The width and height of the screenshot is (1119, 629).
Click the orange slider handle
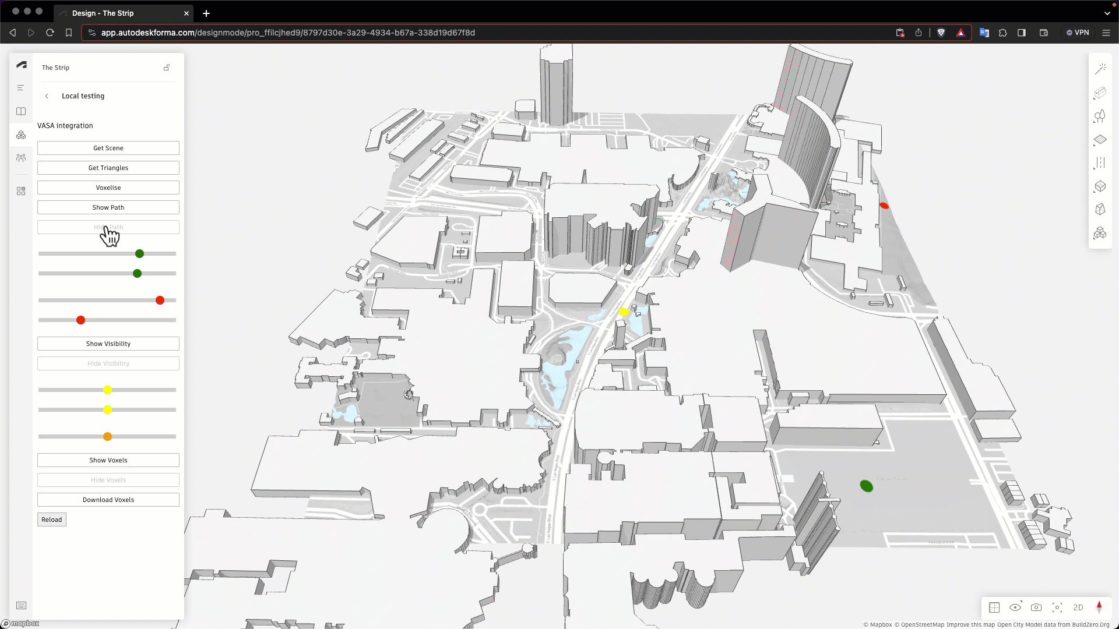point(107,436)
